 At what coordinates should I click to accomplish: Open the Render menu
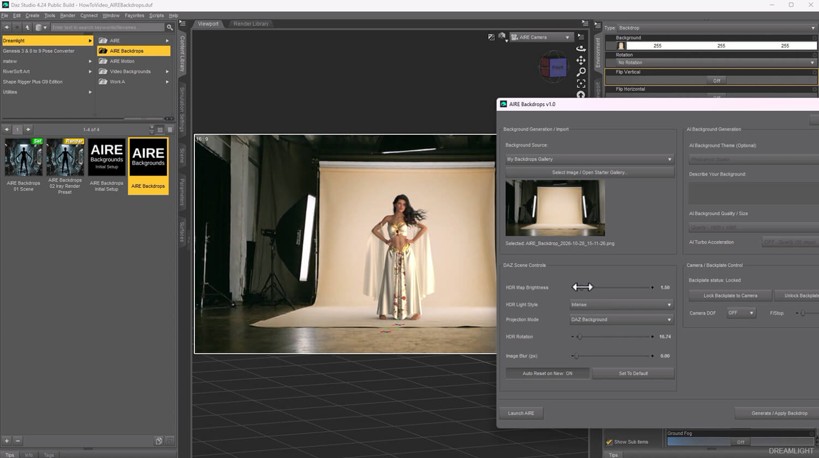click(x=68, y=15)
